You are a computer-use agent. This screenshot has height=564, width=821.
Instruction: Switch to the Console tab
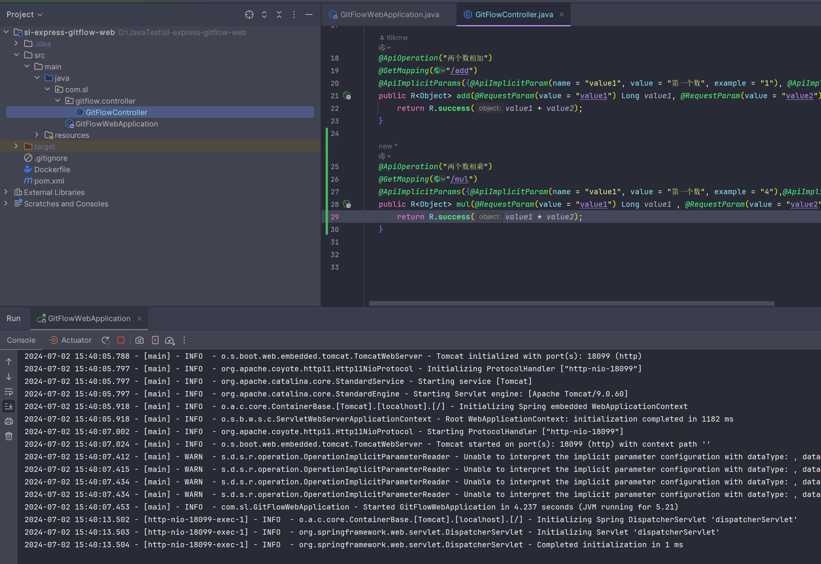pos(21,340)
